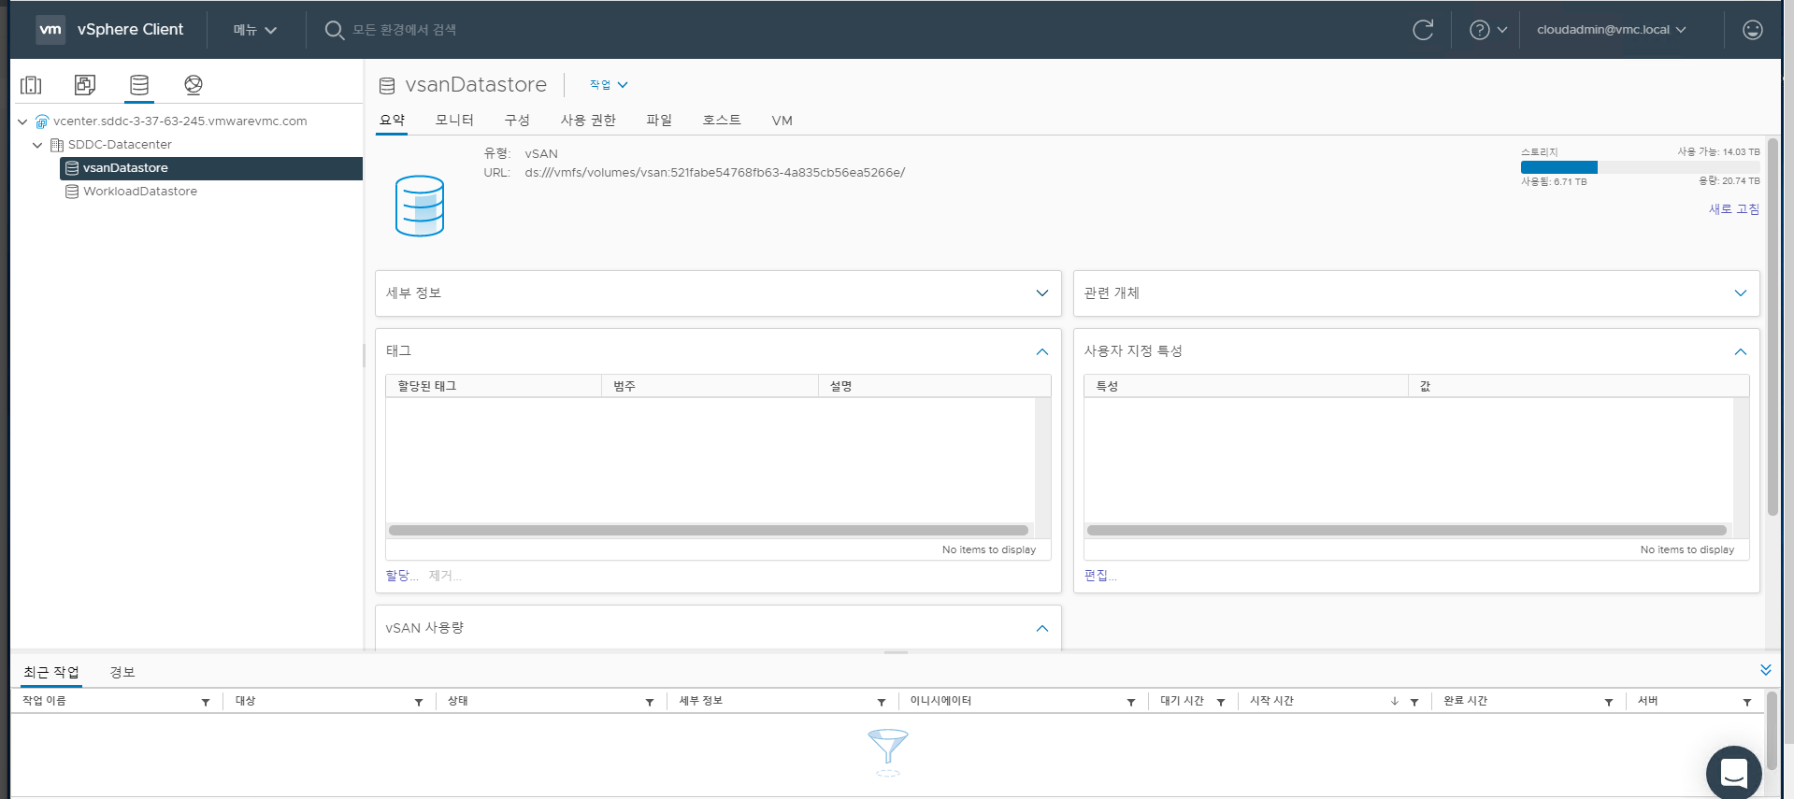
Task: Filter the 작업 이름 column
Action: pyautogui.click(x=206, y=702)
